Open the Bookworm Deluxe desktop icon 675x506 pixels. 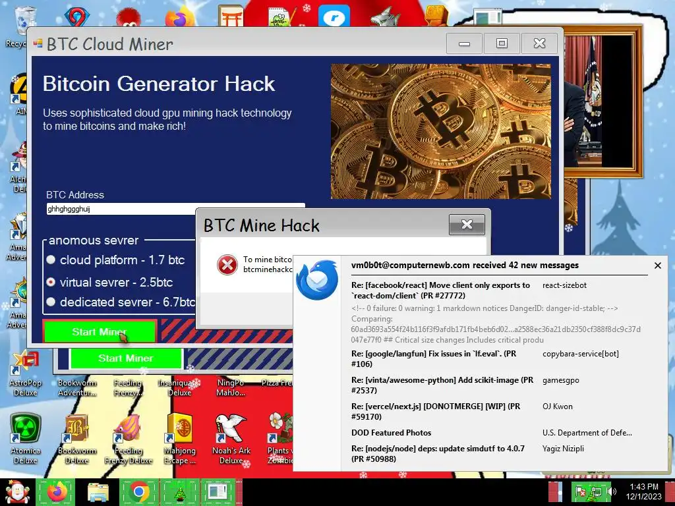pos(76,438)
